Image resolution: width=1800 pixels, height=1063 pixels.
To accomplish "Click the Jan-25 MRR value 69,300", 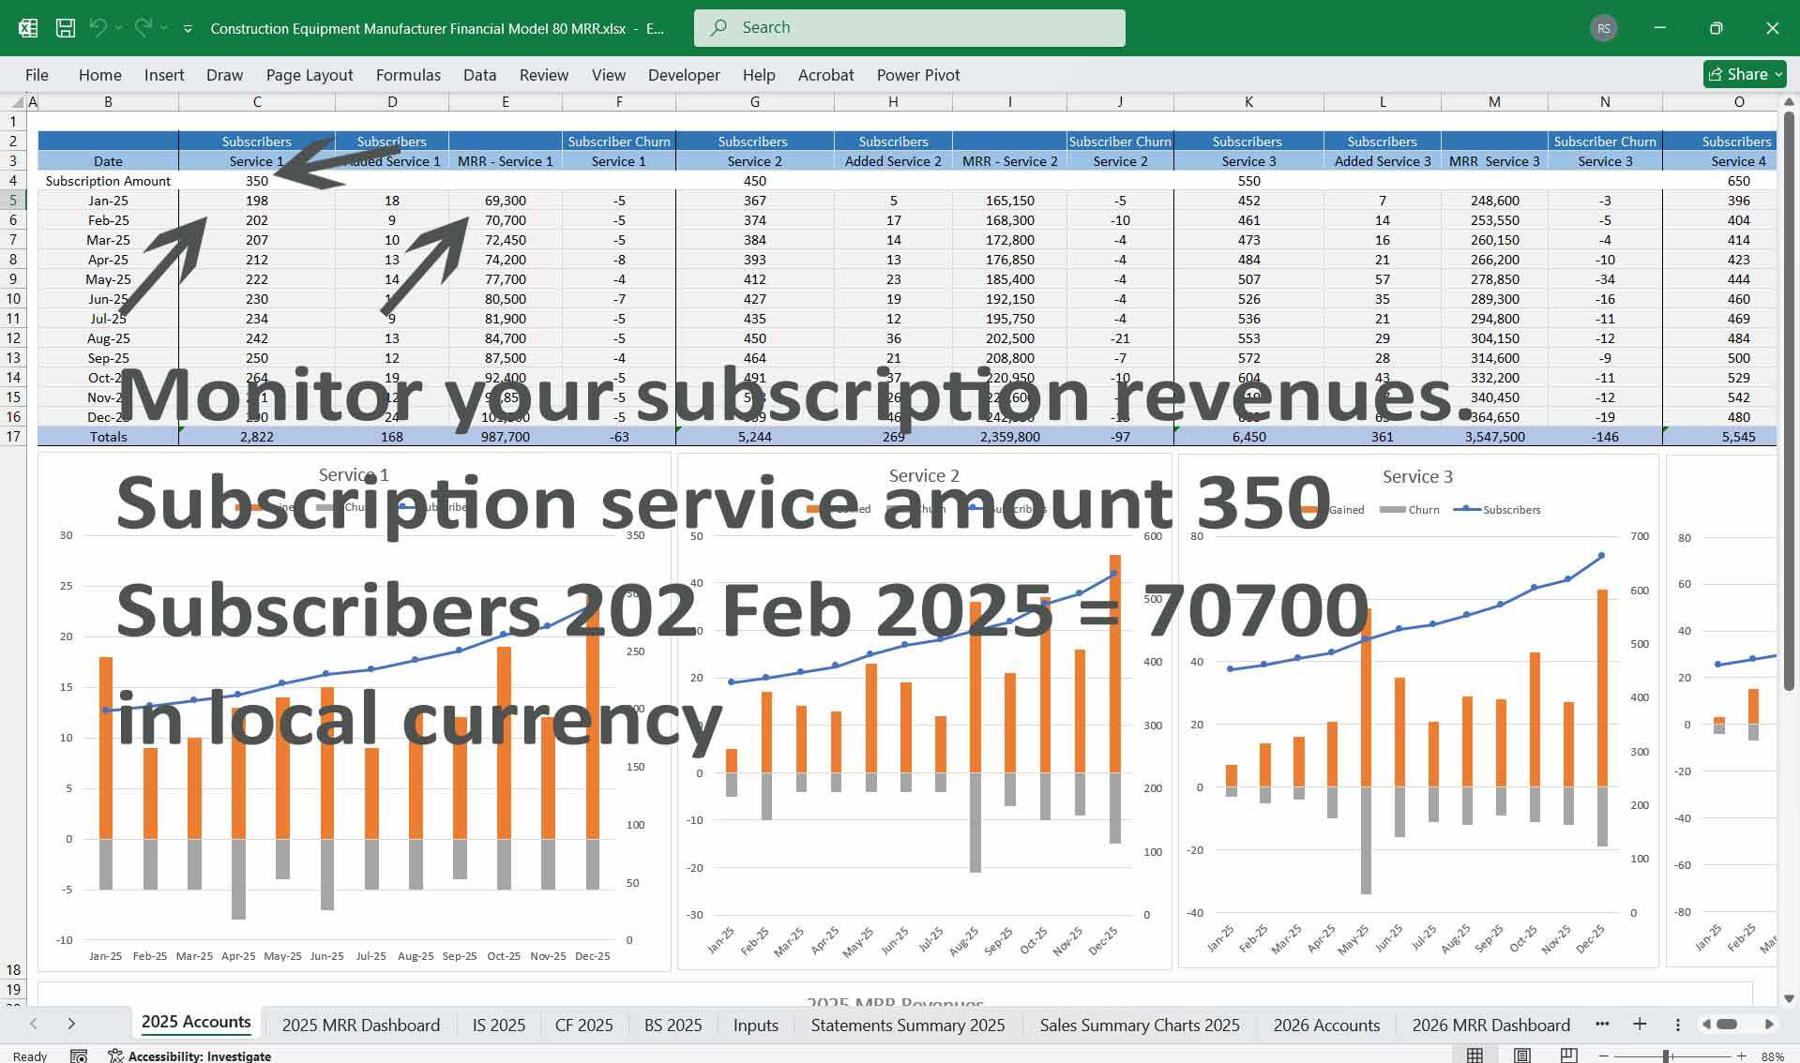I will point(505,201).
